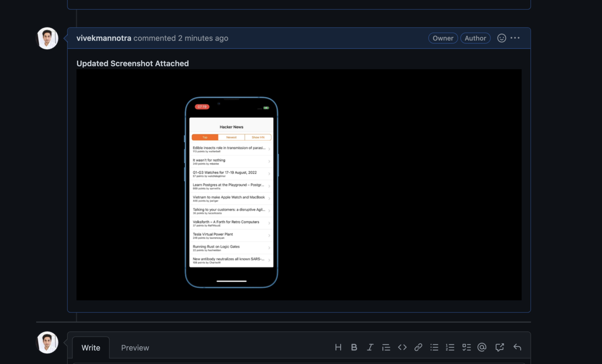Add a numbered list
Image resolution: width=602 pixels, height=364 pixels.
coord(450,347)
